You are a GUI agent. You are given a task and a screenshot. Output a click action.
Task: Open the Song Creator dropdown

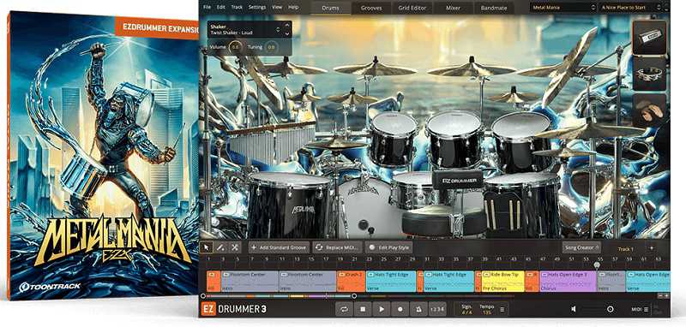pyautogui.click(x=581, y=247)
